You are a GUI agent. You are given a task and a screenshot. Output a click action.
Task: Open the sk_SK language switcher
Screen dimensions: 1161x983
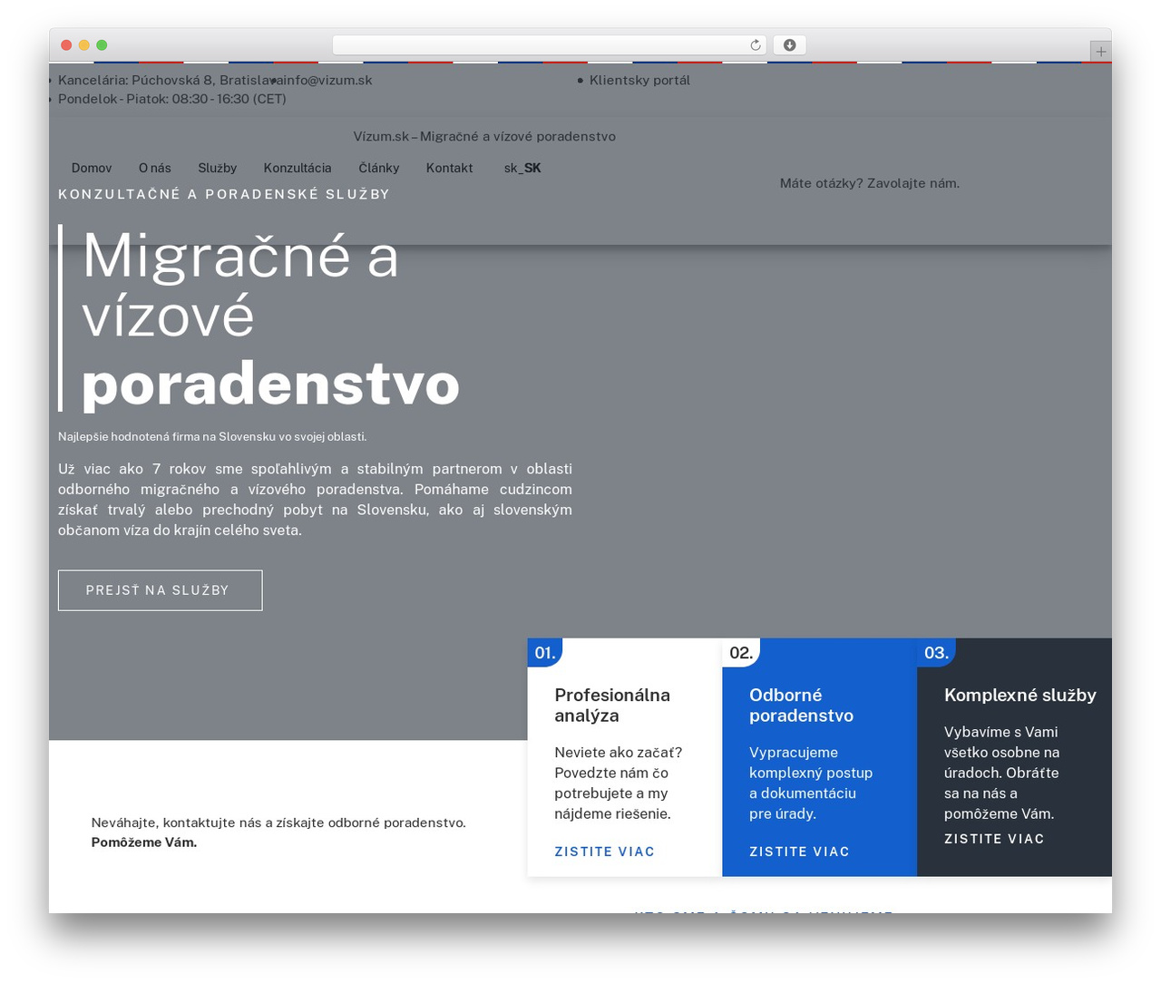tap(522, 168)
